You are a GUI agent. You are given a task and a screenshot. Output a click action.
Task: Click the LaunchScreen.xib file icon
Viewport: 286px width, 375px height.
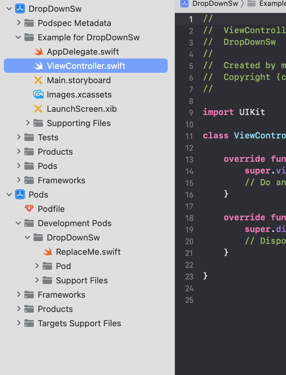[x=38, y=109]
